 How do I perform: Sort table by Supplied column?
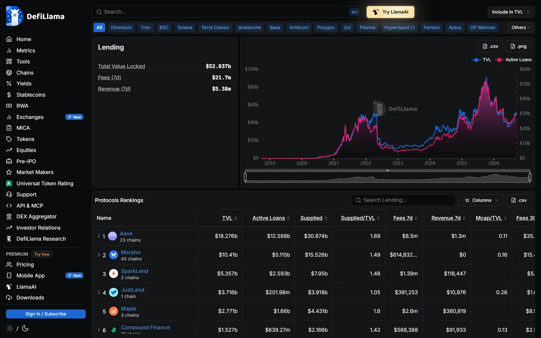(314, 218)
